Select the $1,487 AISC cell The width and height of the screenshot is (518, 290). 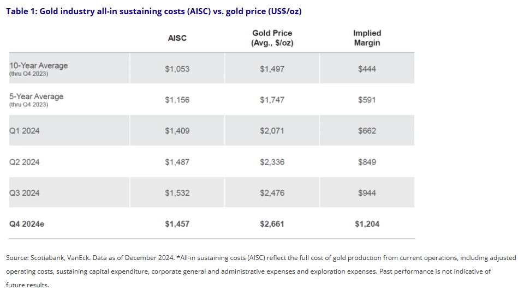click(x=177, y=162)
